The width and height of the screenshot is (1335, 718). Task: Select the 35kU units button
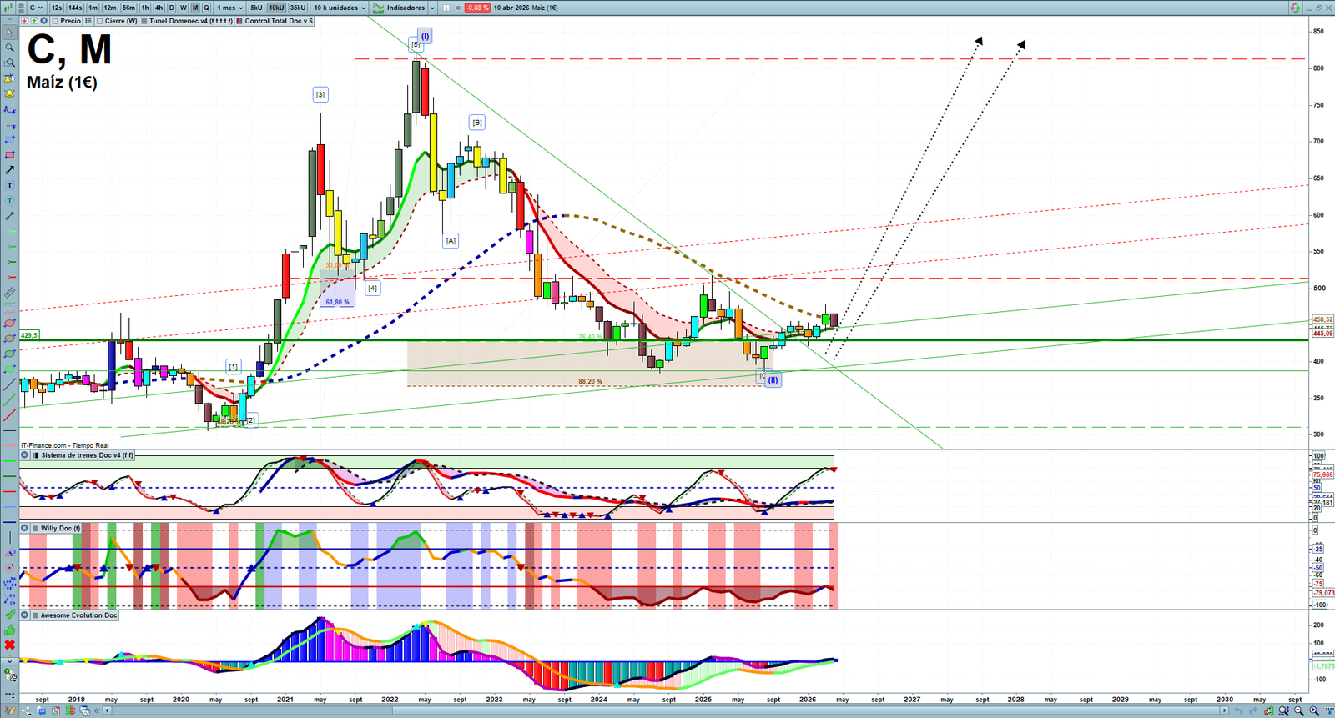298,8
